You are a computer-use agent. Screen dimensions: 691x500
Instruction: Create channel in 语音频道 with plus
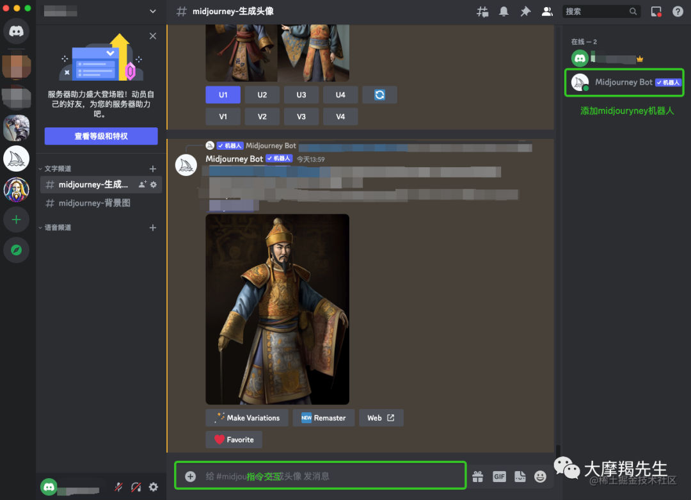coord(152,227)
